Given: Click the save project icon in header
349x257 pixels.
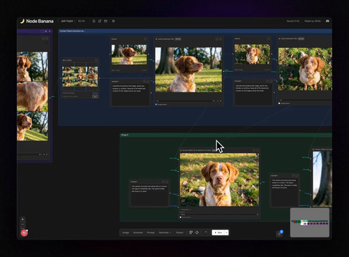Looking at the screenshot, I should [94, 21].
